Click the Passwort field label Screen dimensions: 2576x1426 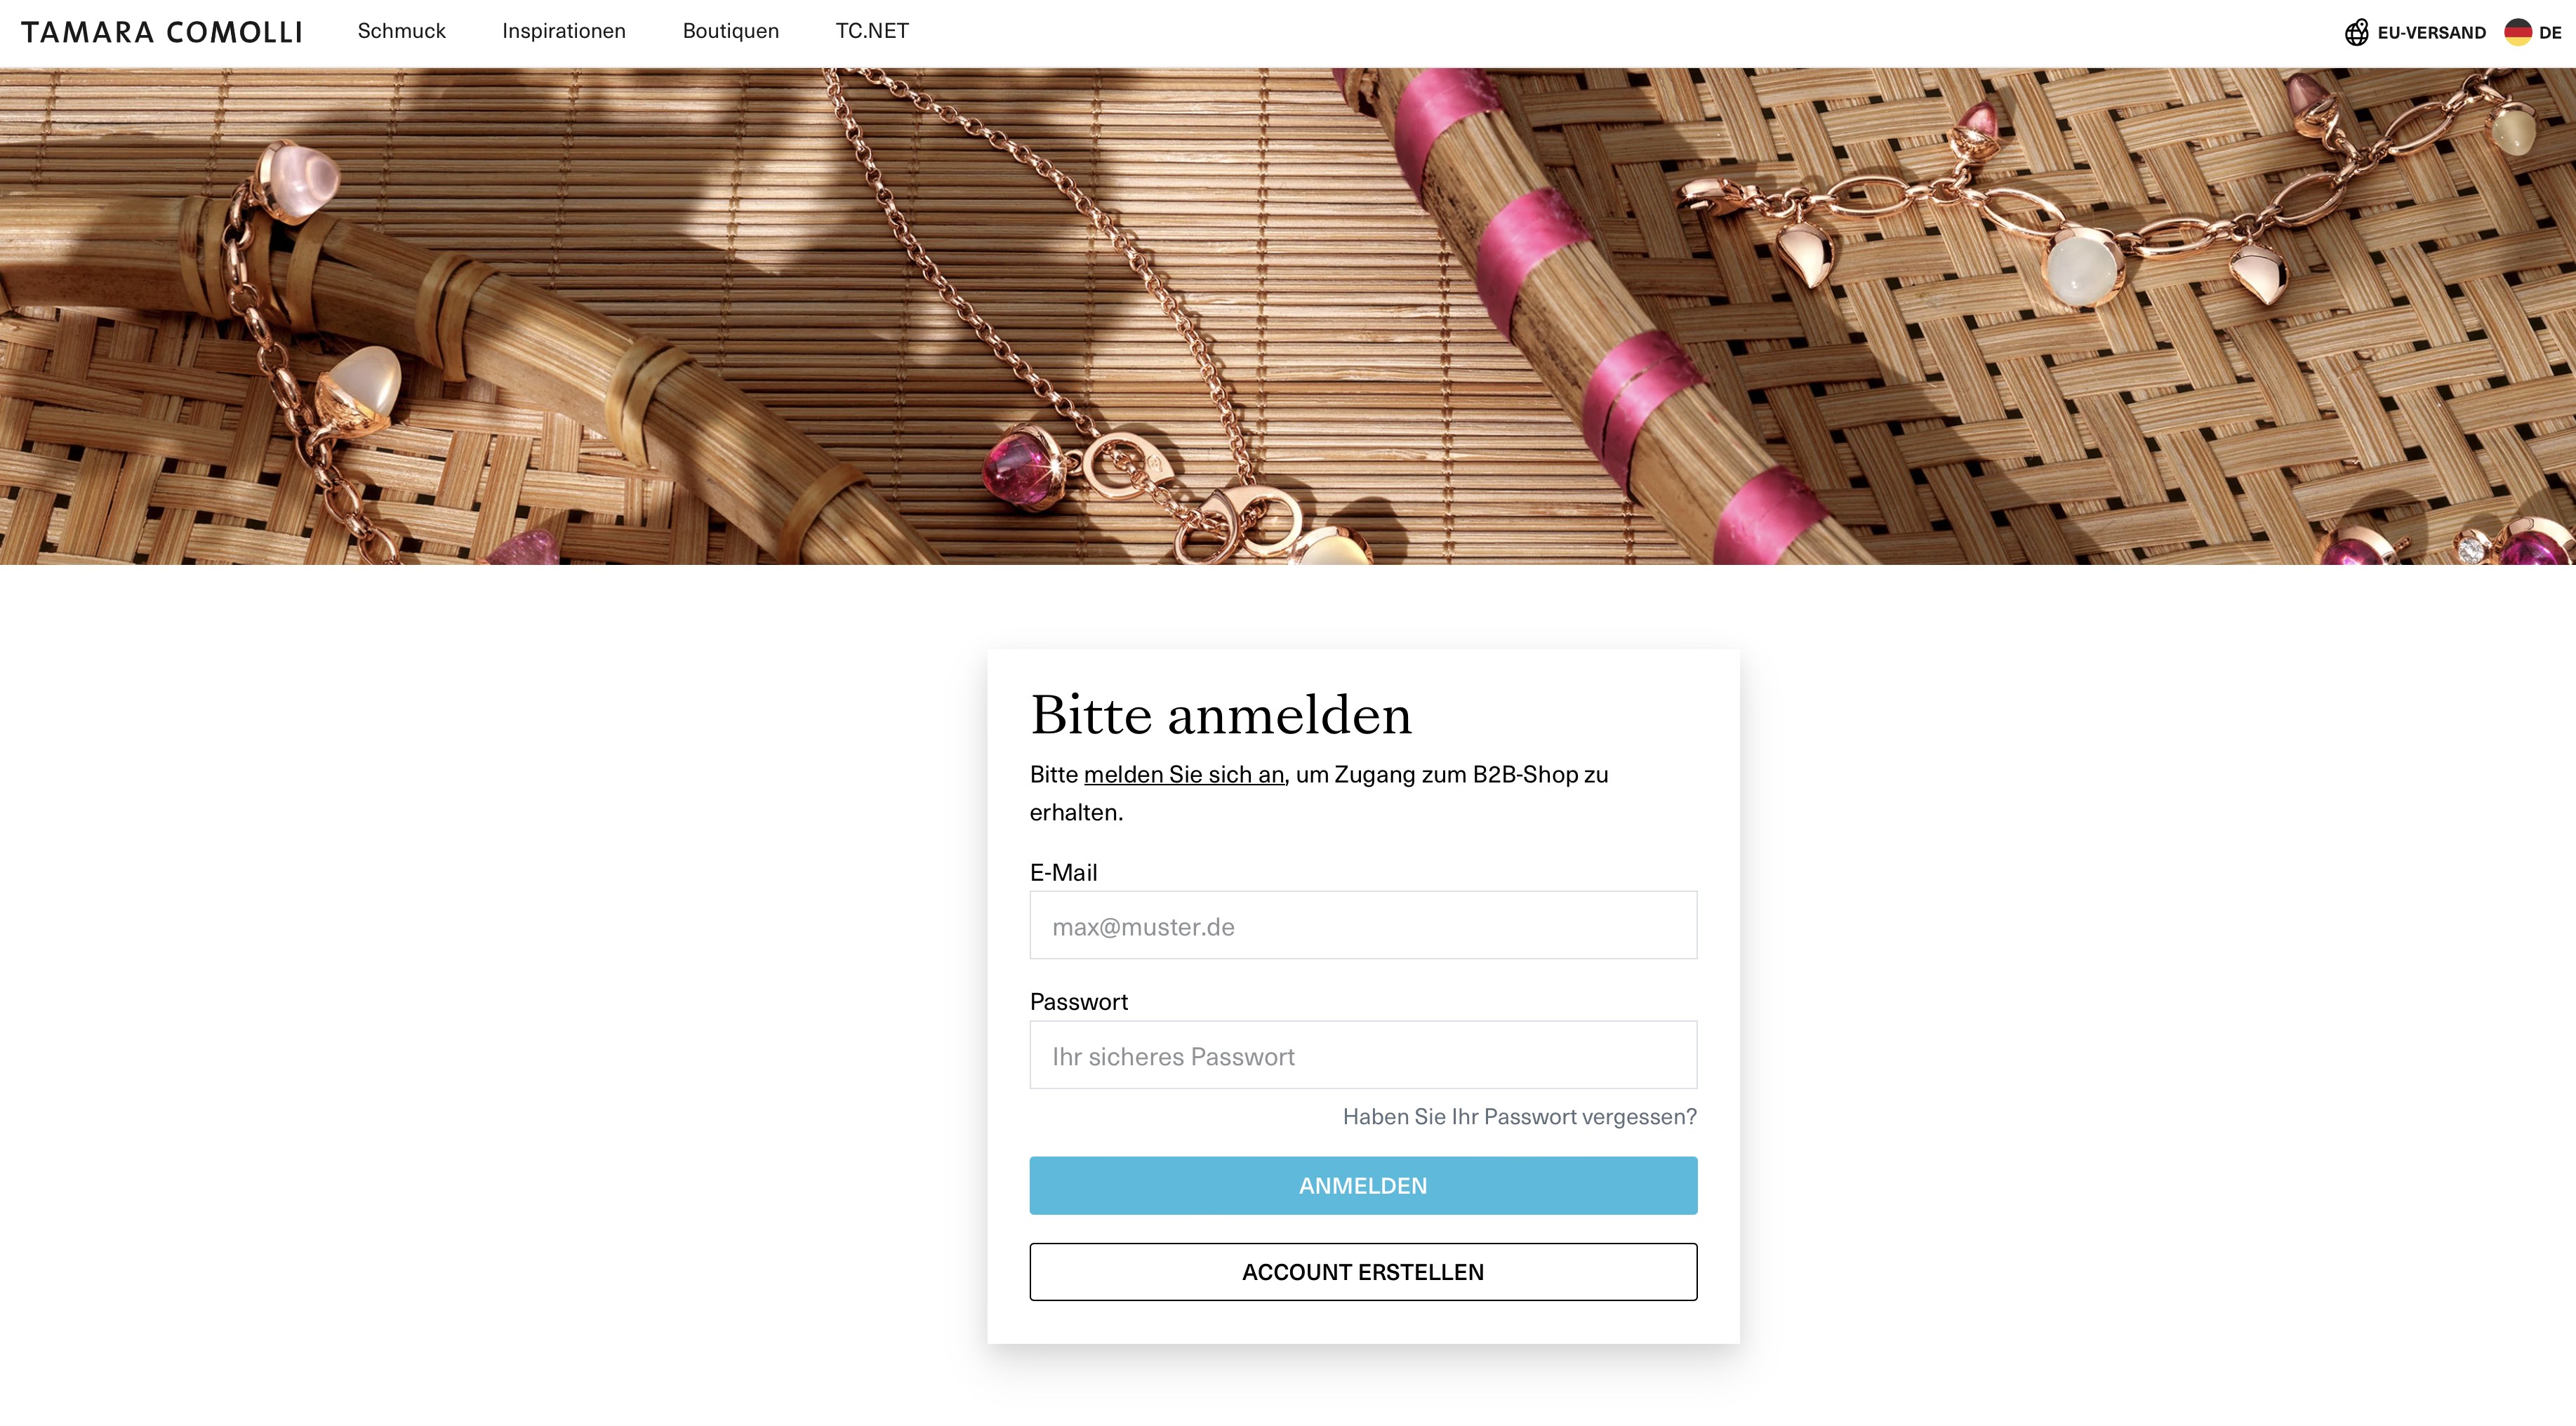1078,1002
